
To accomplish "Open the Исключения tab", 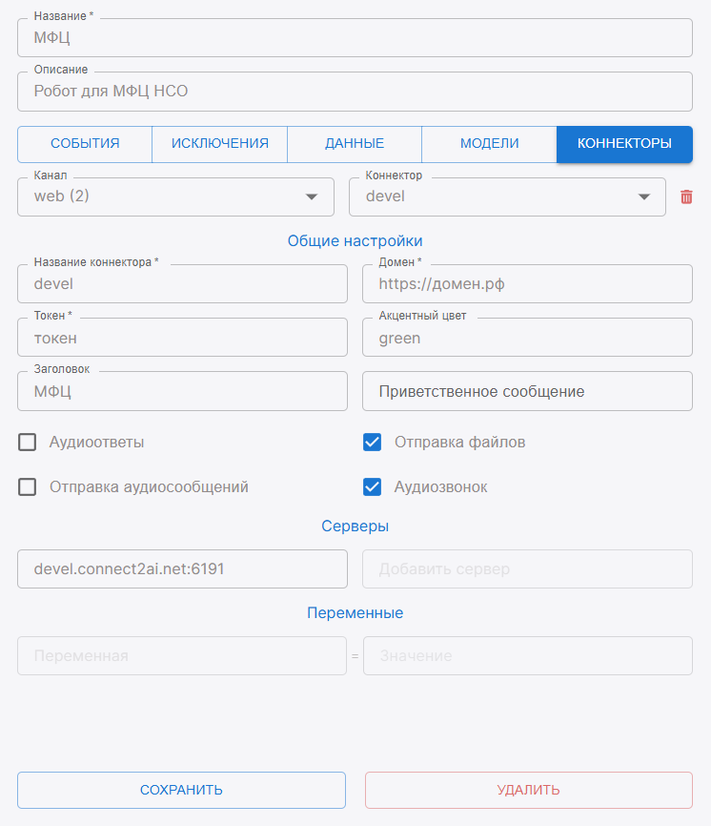I will click(220, 144).
